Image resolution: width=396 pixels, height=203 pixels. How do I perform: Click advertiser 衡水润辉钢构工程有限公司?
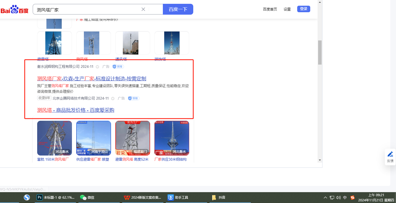58,66
